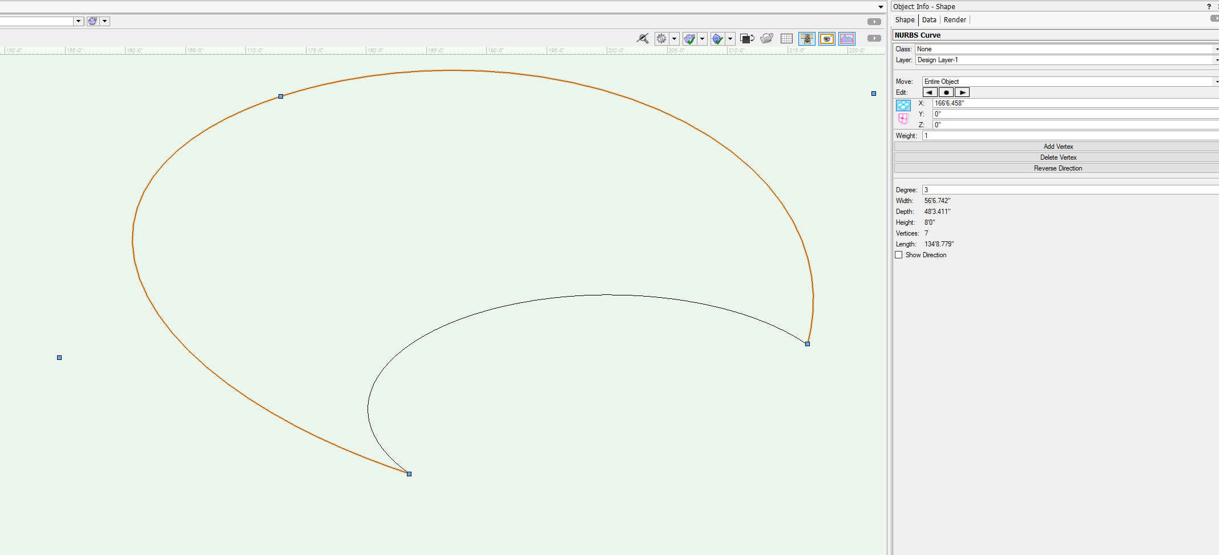Enable the Show Direction checkbox
Viewport: 1219px width, 555px height.
899,255
